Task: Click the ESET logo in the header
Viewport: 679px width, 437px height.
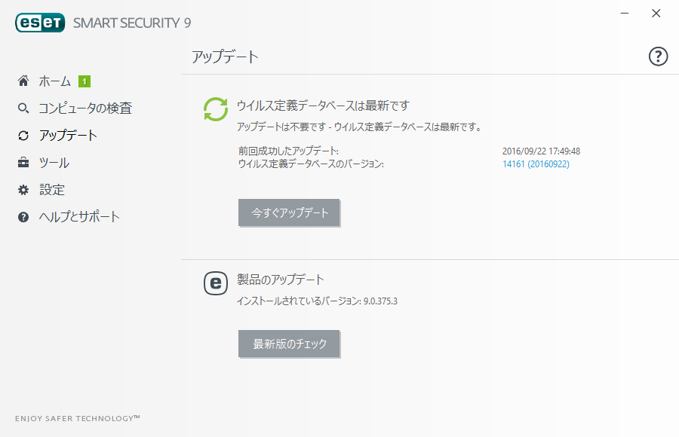Action: (40, 23)
